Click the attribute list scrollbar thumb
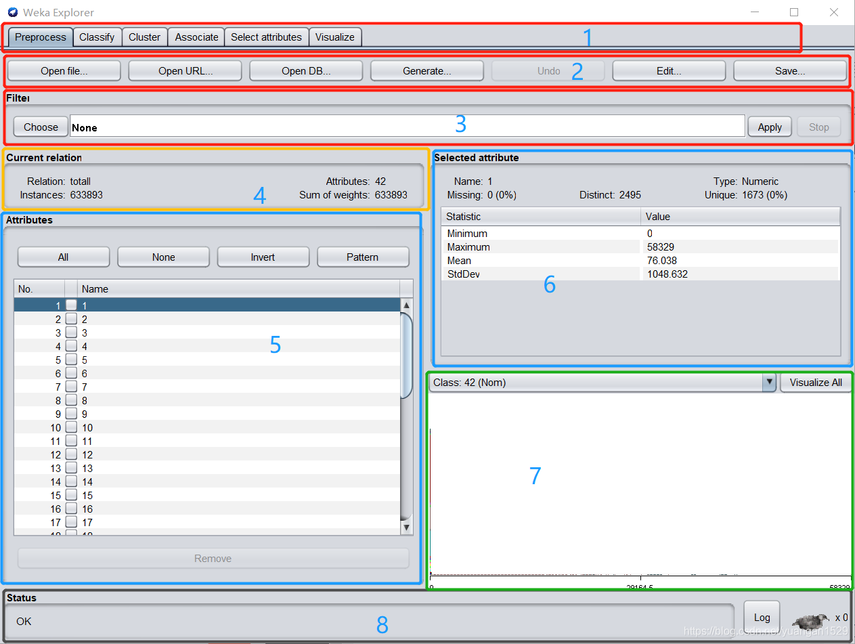855x644 pixels. coord(406,356)
